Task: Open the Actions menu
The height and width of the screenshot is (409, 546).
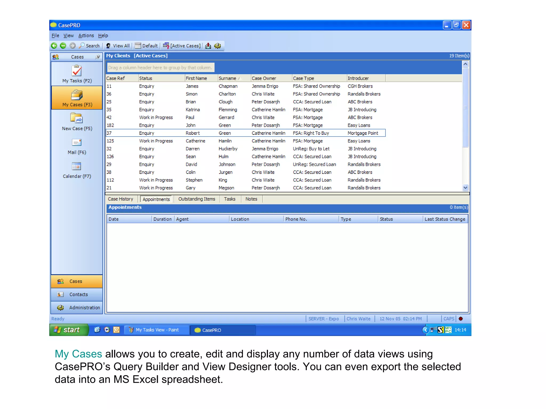Action: [86, 35]
